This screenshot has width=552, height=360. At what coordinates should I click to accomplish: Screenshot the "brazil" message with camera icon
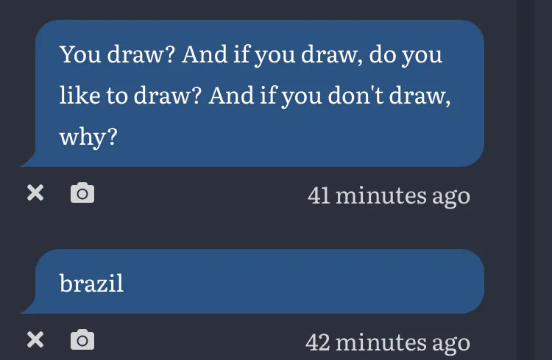tap(82, 339)
